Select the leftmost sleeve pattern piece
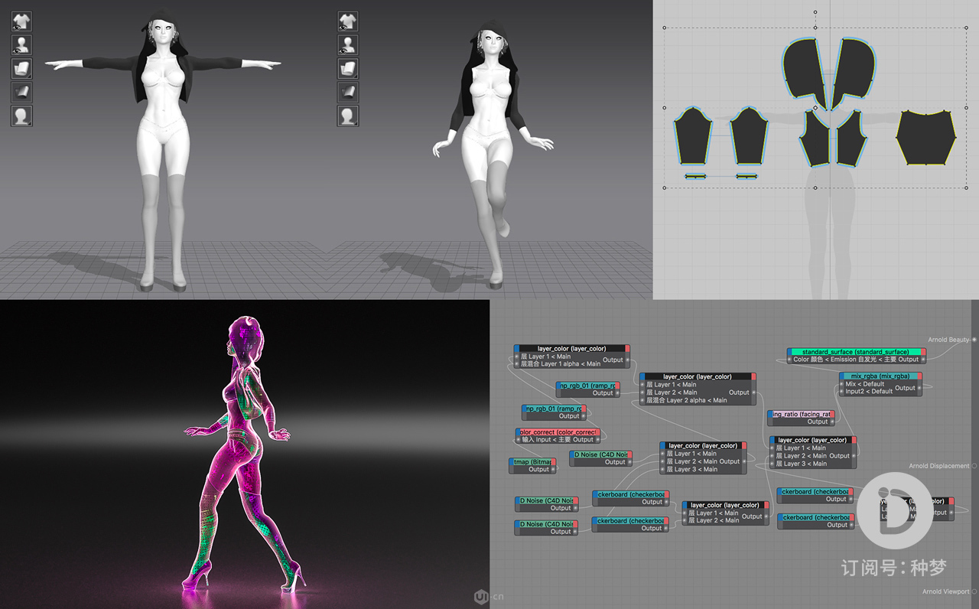Screen dimensions: 979x609 click(691, 135)
